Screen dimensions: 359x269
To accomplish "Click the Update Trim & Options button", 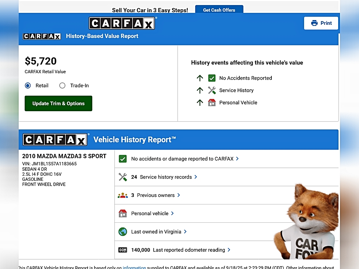I will [59, 103].
